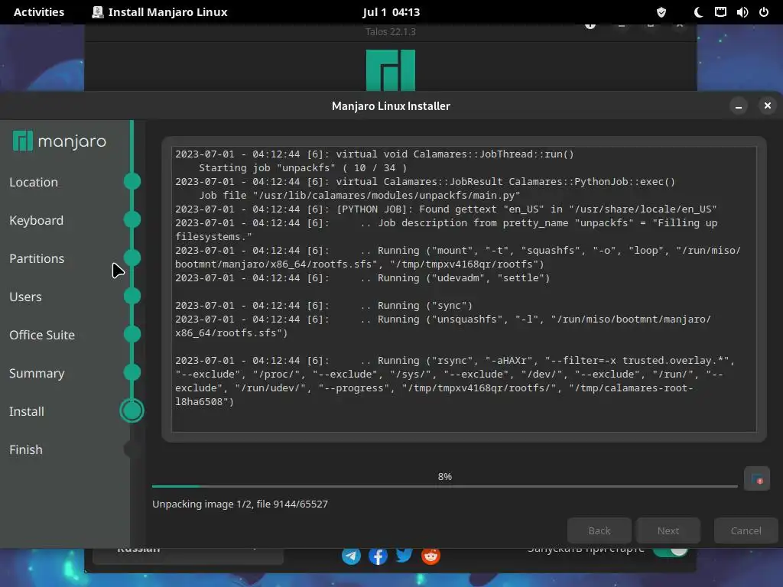Open the Install Manjaro Linux app menu
Viewport: 783px width, 587px height.
click(160, 12)
